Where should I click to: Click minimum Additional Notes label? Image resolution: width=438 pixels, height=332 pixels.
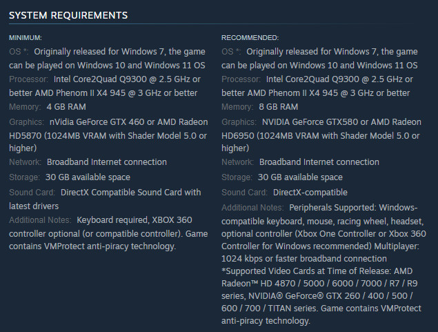pyautogui.click(x=40, y=220)
